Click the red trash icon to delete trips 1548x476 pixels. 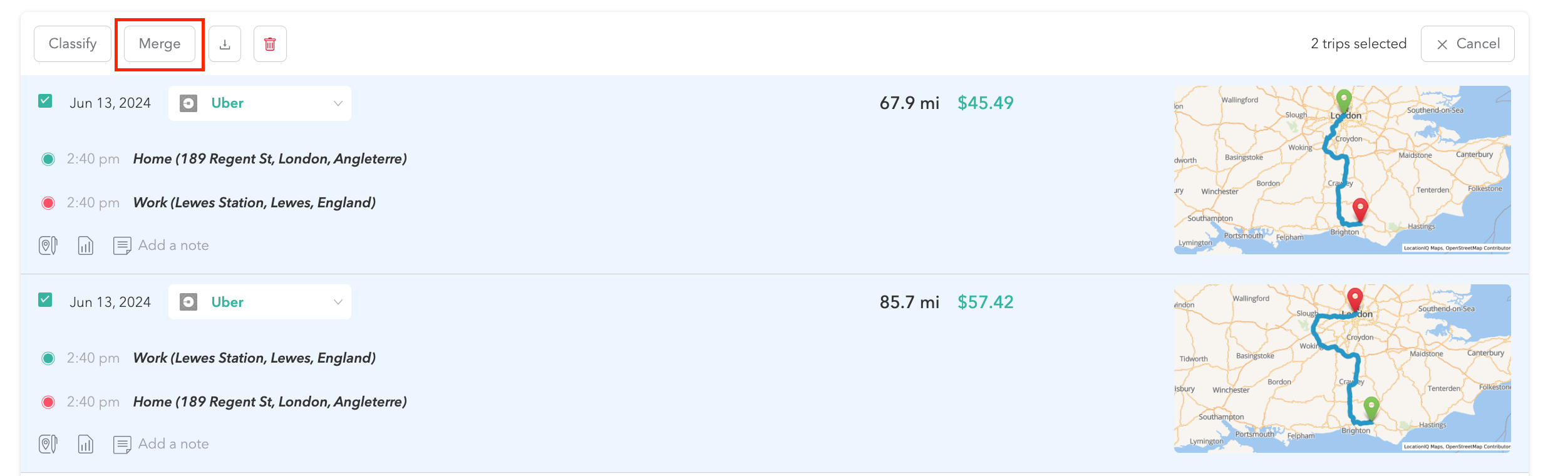point(270,43)
